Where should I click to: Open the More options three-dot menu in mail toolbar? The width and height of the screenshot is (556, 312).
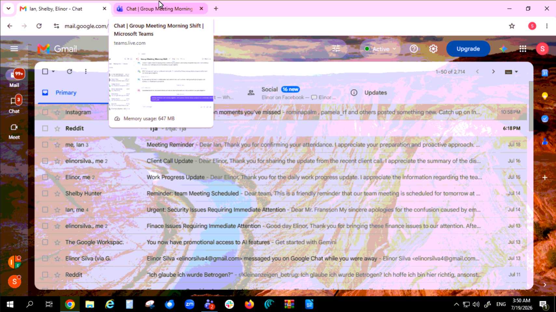click(86, 71)
